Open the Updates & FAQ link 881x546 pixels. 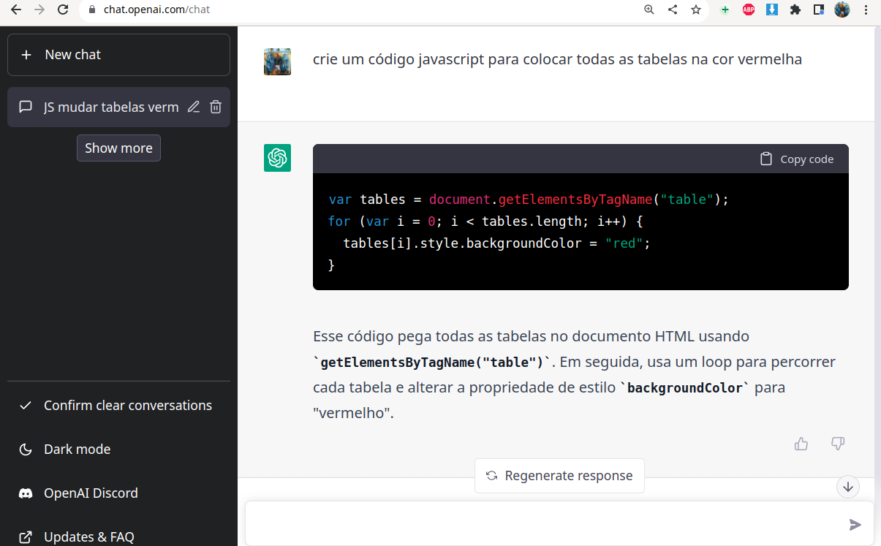coord(88,537)
